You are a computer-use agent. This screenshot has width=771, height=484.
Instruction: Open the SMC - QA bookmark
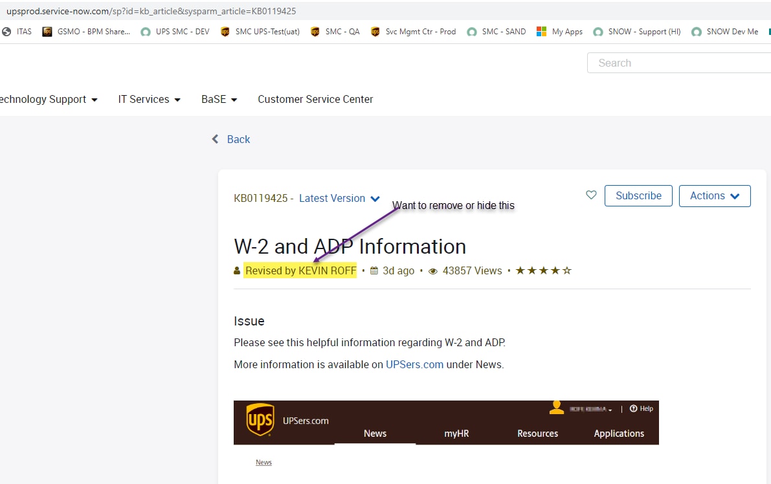coord(335,31)
